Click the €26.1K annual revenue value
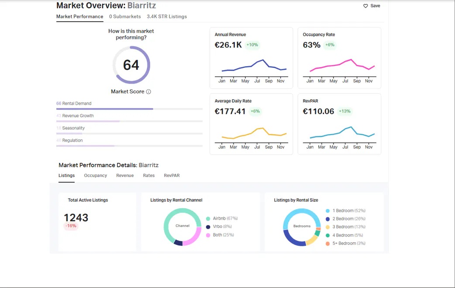455x288 pixels. (228, 45)
